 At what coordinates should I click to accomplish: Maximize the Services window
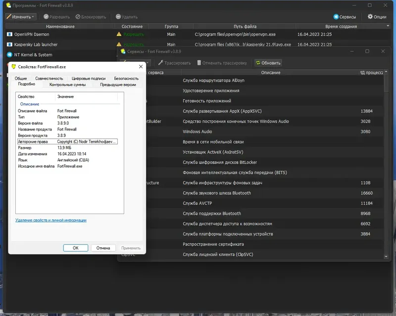[x=367, y=51]
